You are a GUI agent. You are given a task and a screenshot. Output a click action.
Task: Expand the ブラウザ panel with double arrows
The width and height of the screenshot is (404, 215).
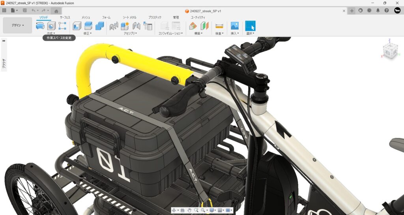pos(4,41)
